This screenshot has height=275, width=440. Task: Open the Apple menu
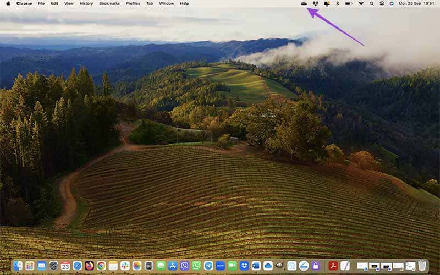pos(8,4)
